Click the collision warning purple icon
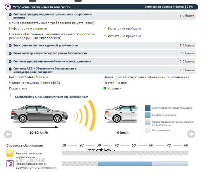The width and height of the screenshot is (203, 172). pos(10,164)
